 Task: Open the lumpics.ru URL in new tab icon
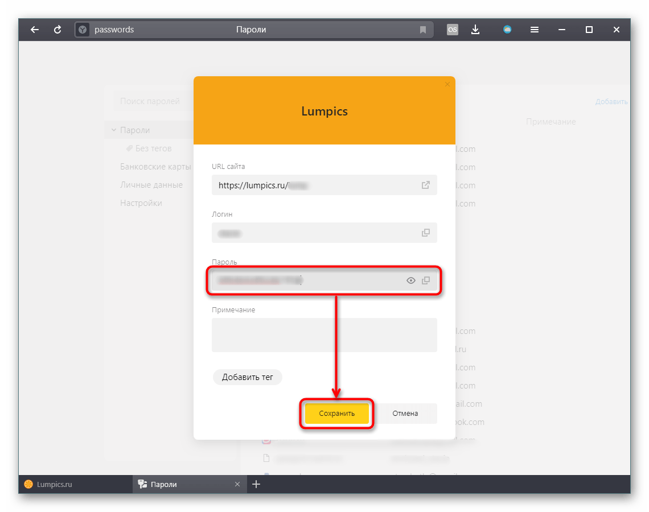click(425, 185)
